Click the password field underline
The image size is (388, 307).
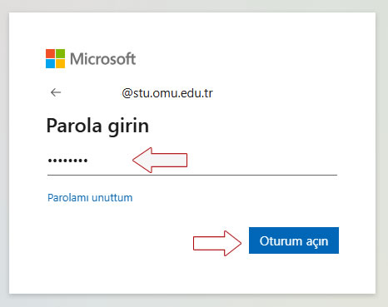tap(192, 175)
